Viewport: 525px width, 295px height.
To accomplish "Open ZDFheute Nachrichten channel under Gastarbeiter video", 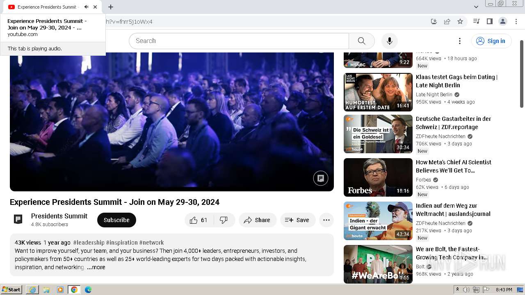I will [441, 136].
